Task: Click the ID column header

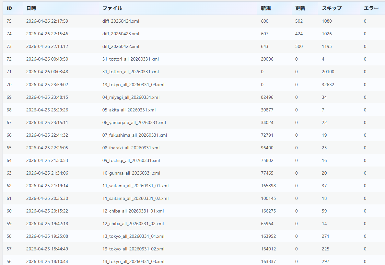Action: 9,8
